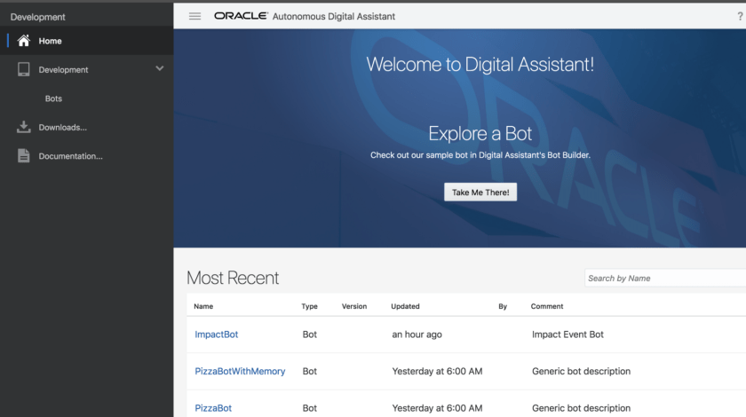This screenshot has height=417, width=746.
Task: Click the Comment column header
Action: (x=547, y=306)
